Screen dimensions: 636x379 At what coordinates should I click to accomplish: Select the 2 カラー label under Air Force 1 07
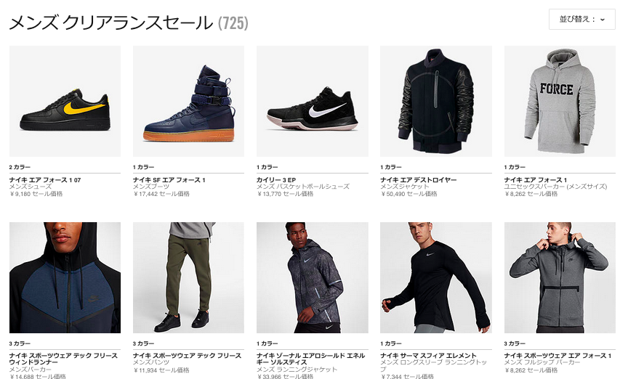tap(20, 167)
